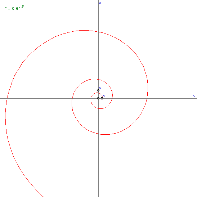The width and height of the screenshot is (197, 197).
Task: Click where outermost spiral loop crosses negative x-axis
Action: [7, 98]
